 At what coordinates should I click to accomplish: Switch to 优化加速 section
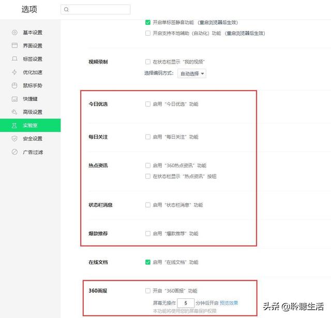30,72
